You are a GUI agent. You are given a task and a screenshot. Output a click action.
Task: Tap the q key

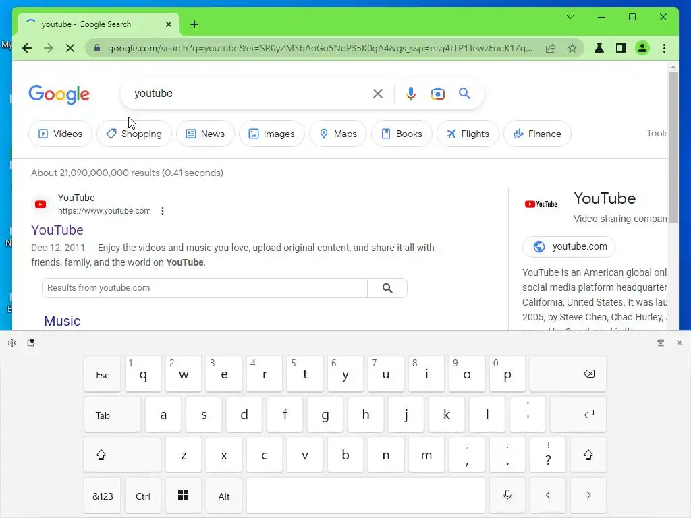[143, 374]
